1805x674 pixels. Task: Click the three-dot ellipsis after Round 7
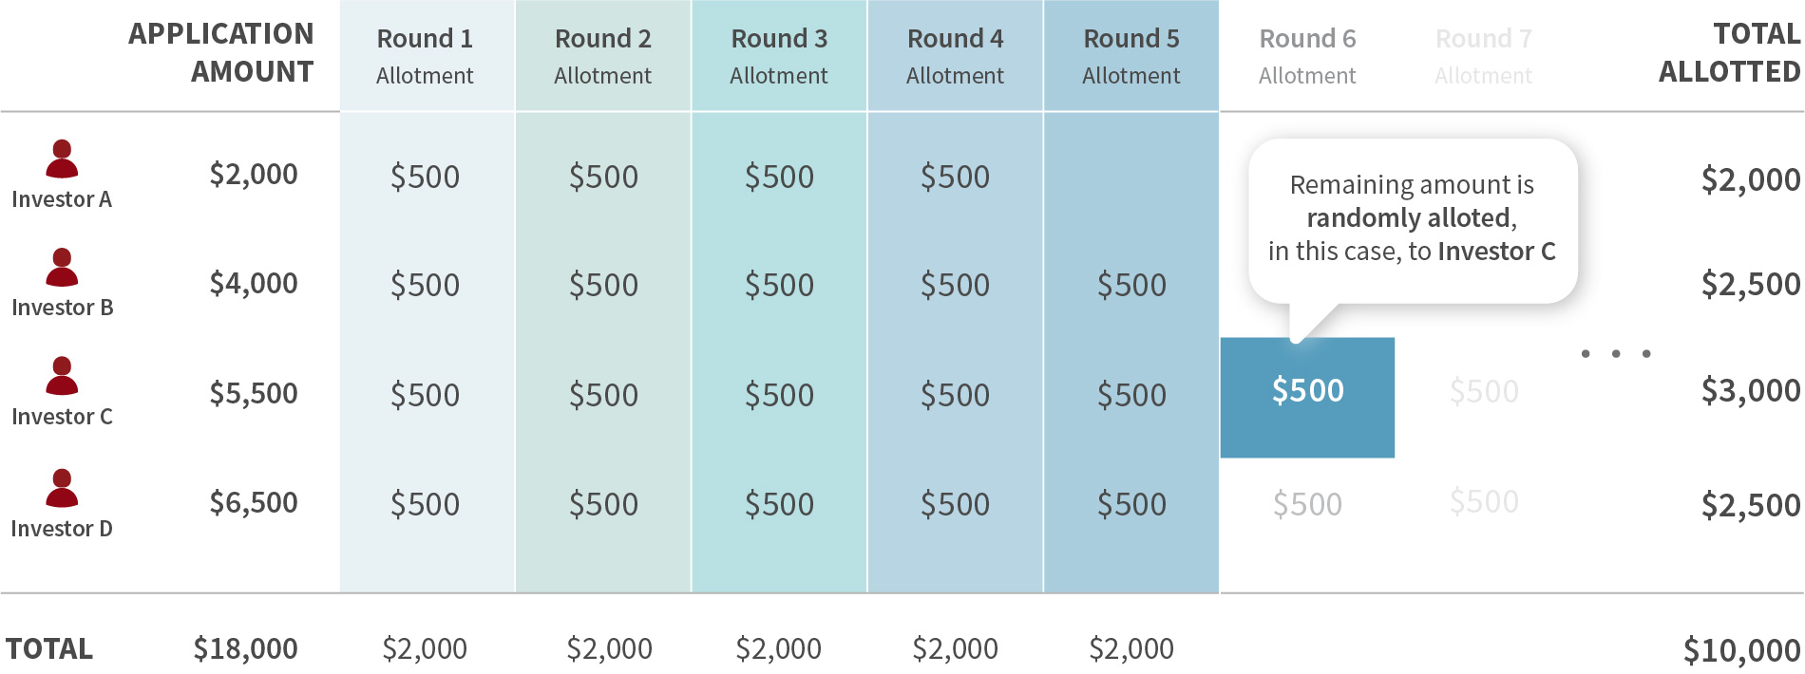pyautogui.click(x=1615, y=354)
